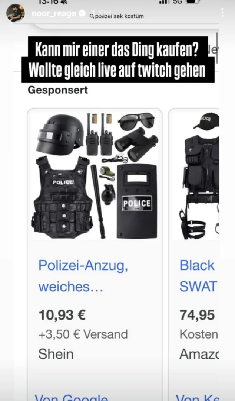The image size is (235, 401).
Task: Tap the 10,93 € price
Action: 62,315
